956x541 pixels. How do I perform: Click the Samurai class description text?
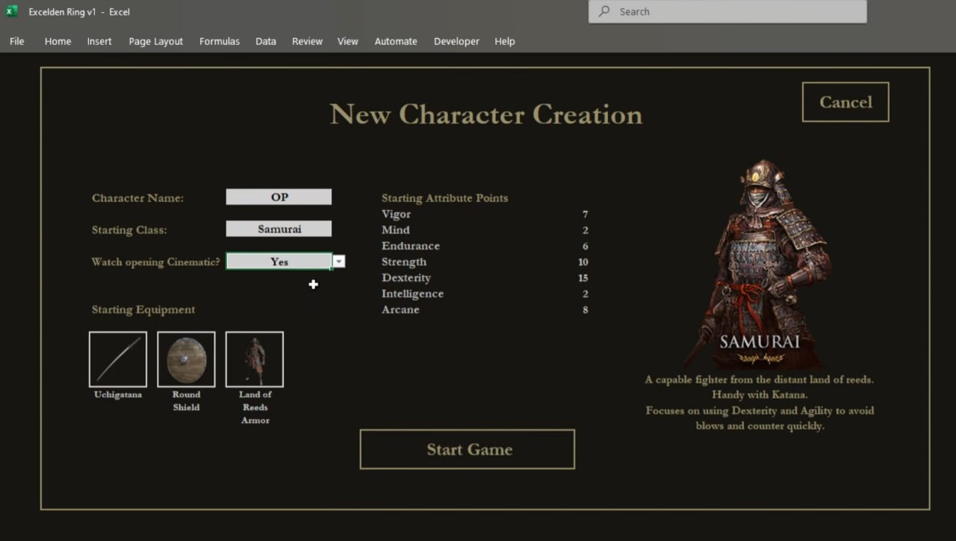[760, 403]
